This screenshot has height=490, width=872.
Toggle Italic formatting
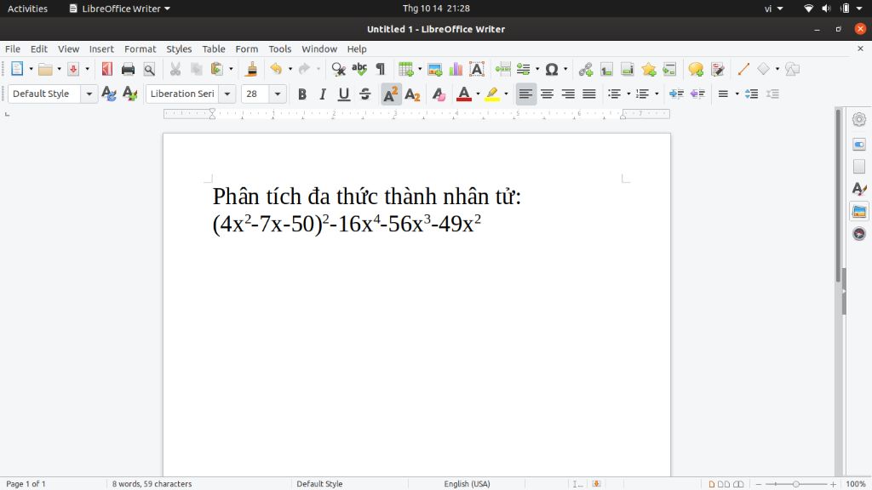[323, 94]
